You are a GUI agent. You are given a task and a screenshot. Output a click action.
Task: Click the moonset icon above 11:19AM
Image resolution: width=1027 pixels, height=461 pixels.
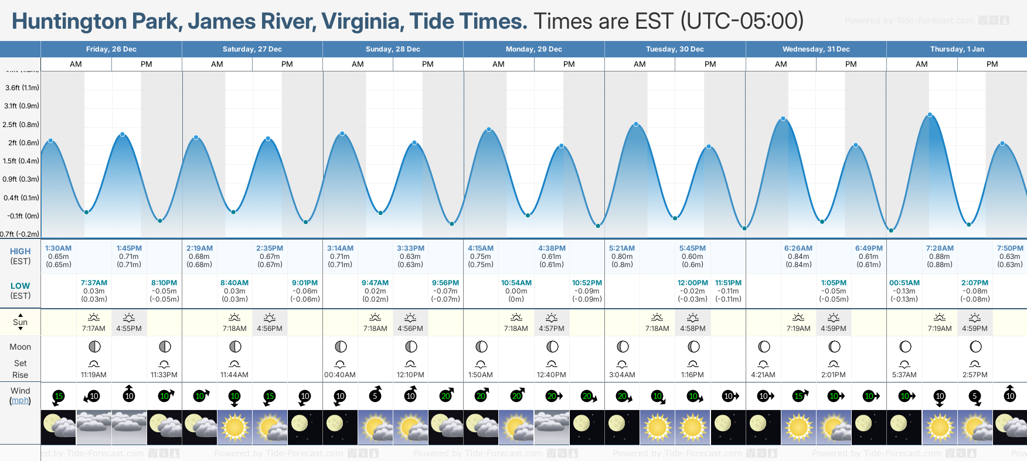[x=94, y=364]
